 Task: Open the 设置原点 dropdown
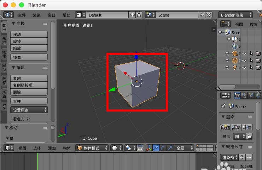click(x=29, y=110)
